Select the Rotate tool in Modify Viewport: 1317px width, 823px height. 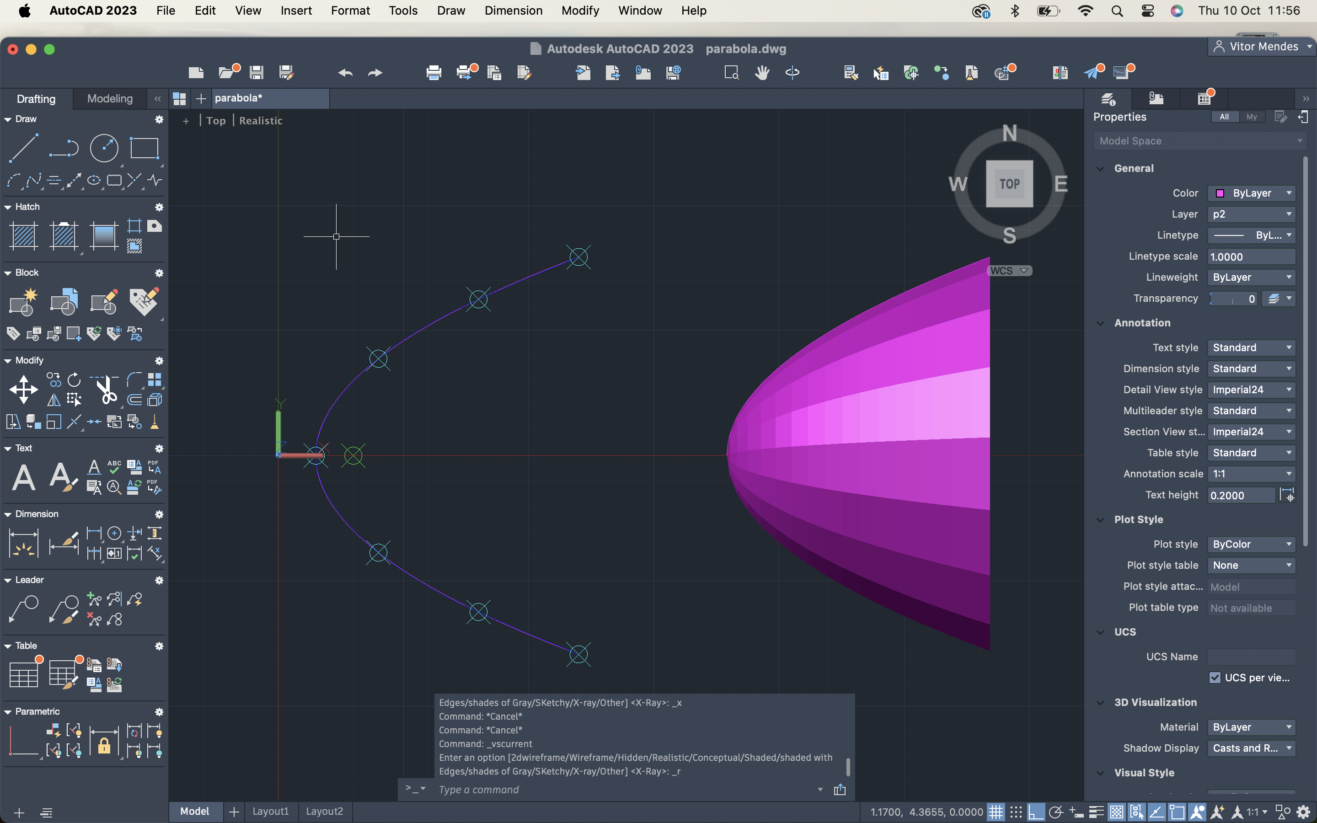pos(74,379)
